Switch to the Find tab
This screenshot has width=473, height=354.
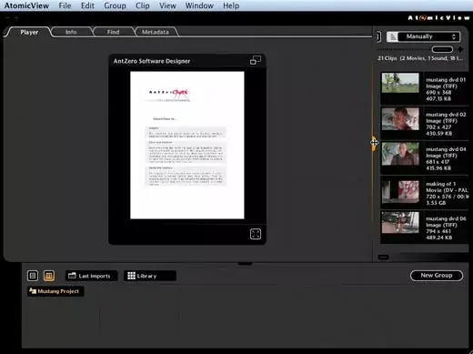coord(113,32)
